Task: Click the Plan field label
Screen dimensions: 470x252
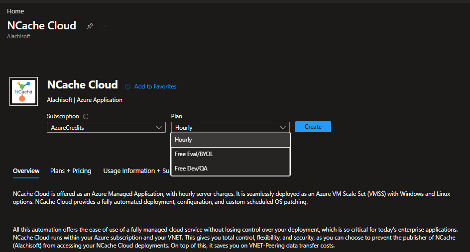Action: (177, 116)
